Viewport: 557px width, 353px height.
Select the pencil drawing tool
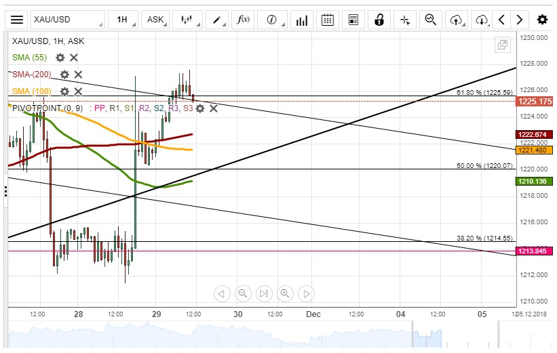point(216,20)
